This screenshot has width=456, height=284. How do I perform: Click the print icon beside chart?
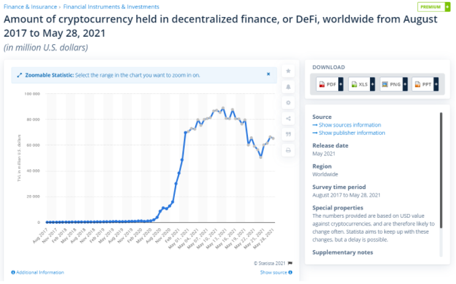point(288,150)
